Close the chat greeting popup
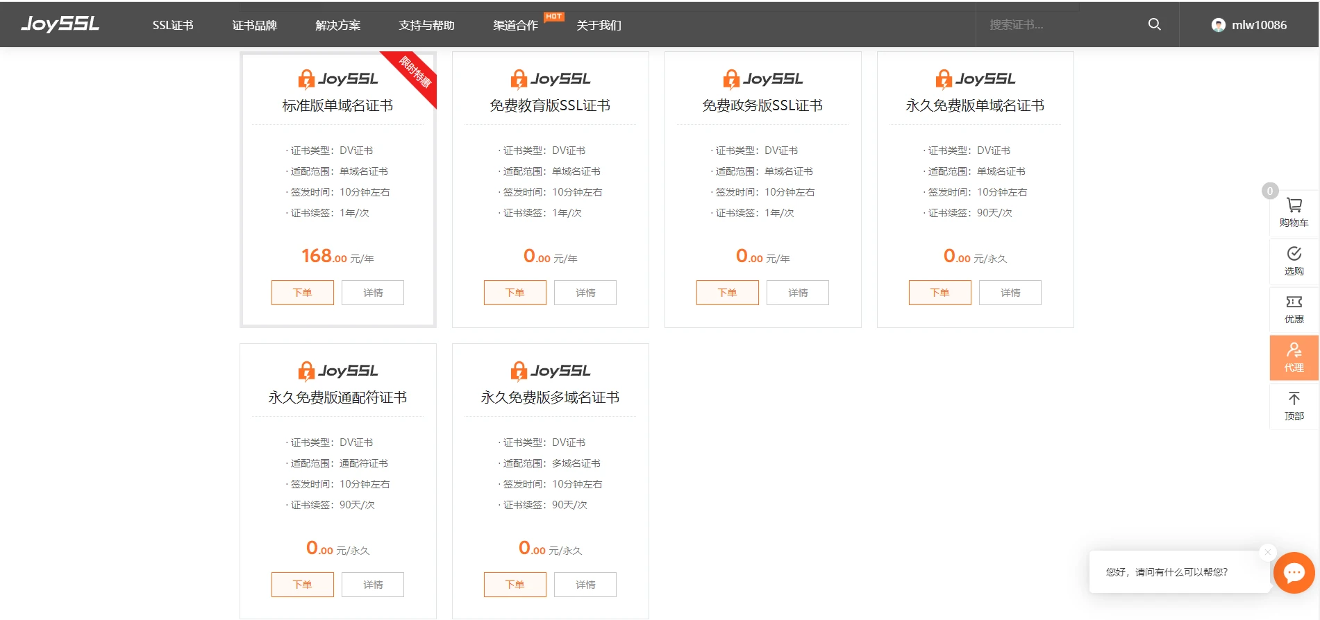1320x620 pixels. pyautogui.click(x=1267, y=552)
